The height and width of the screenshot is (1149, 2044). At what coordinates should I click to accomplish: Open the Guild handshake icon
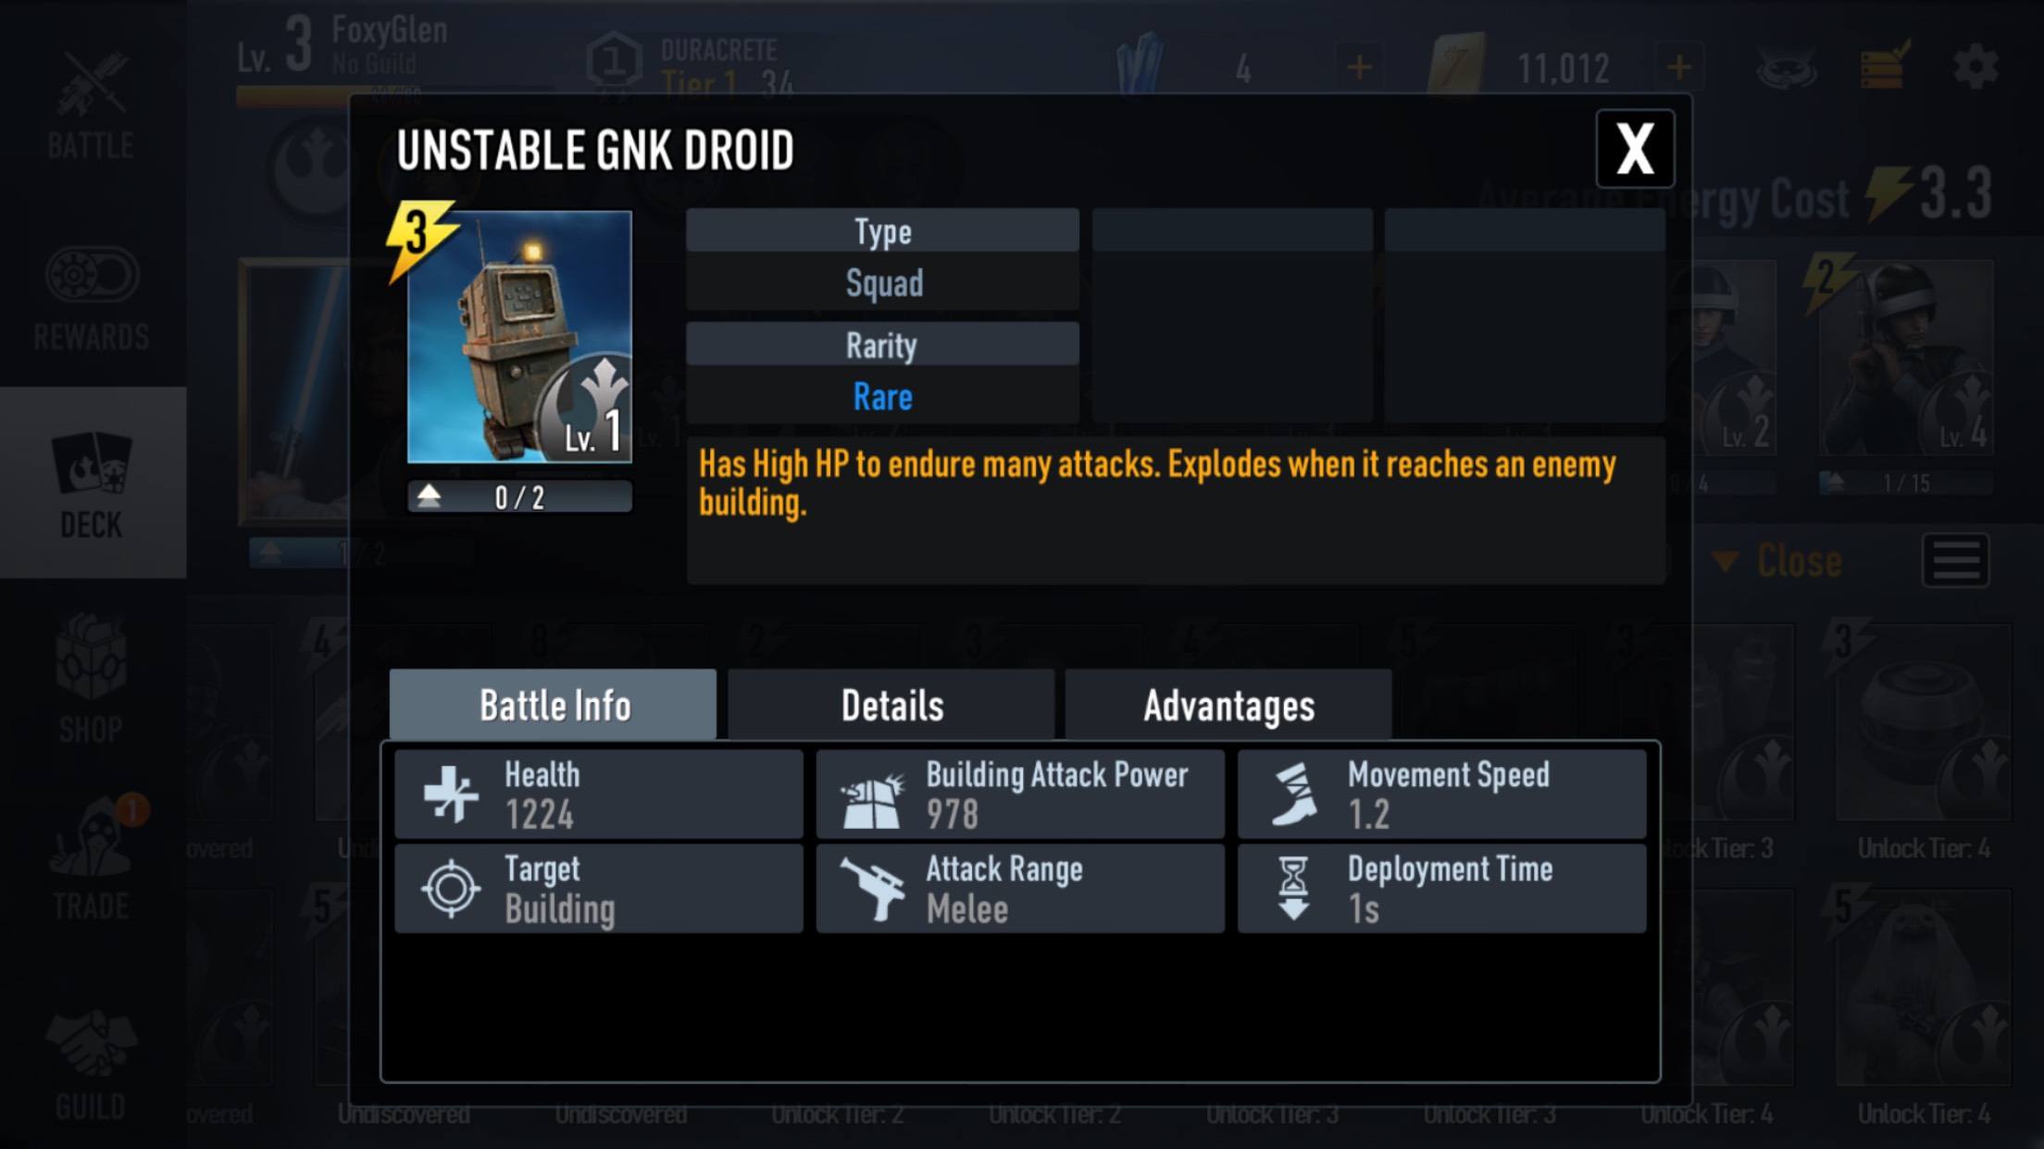click(x=91, y=1066)
